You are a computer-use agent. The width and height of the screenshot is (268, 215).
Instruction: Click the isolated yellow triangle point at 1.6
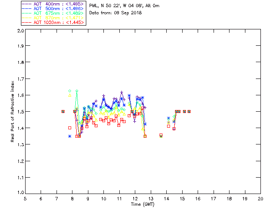(x=70, y=95)
